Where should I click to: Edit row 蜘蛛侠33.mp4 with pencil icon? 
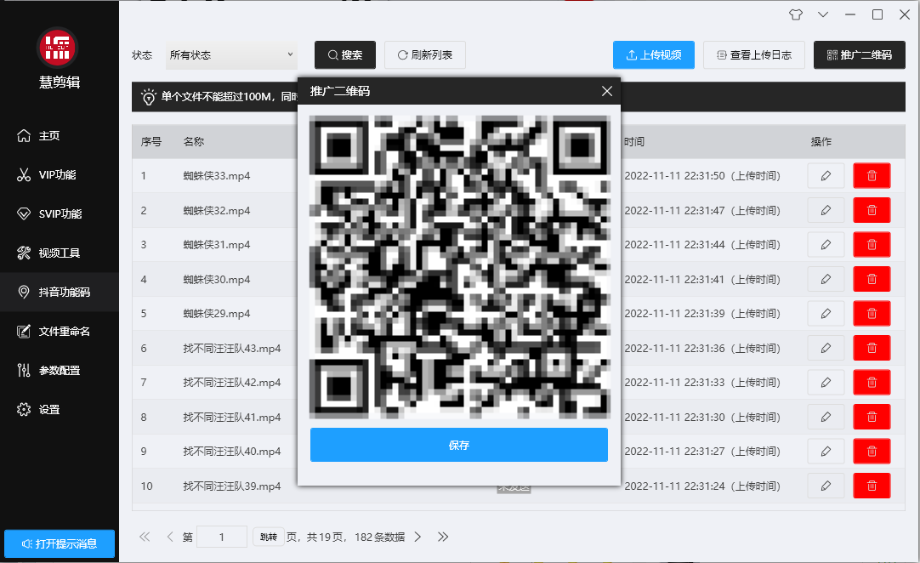825,175
